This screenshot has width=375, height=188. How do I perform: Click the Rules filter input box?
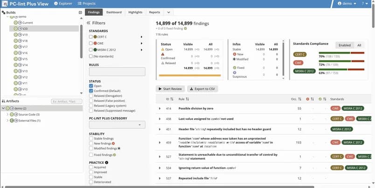pos(117,72)
